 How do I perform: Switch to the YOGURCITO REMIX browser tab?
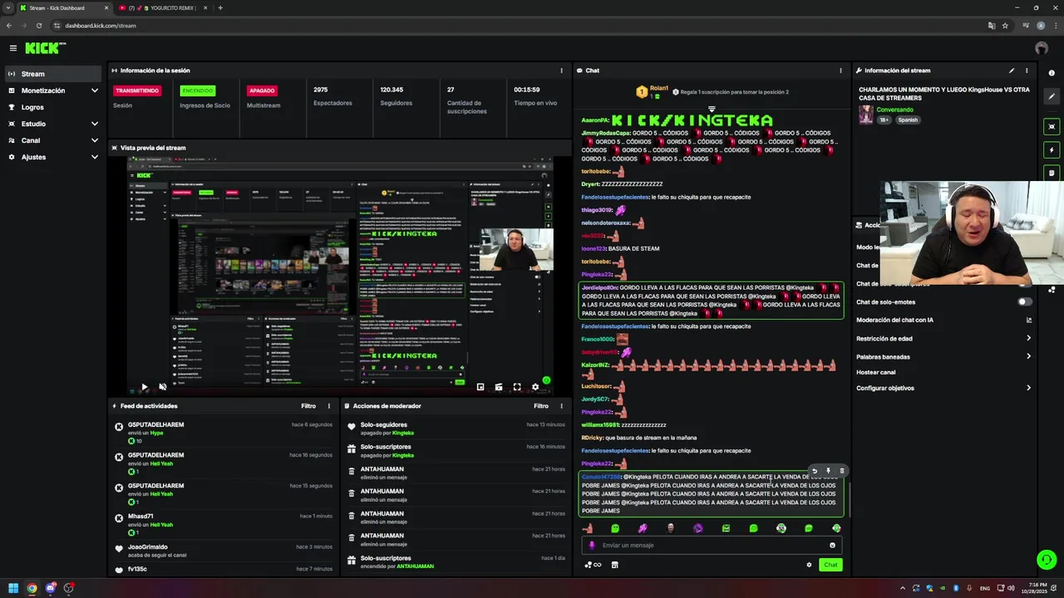point(161,8)
